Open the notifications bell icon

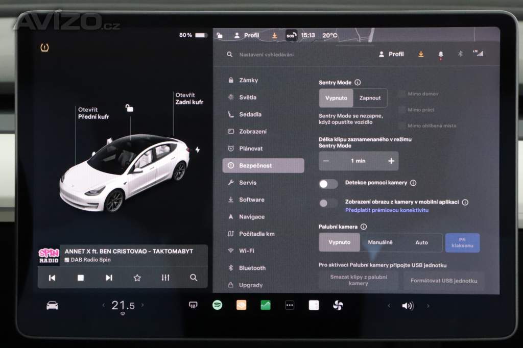[x=440, y=54]
